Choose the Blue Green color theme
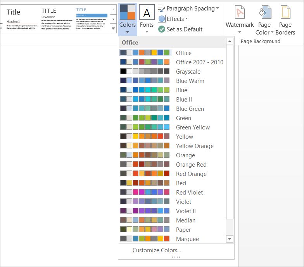The height and width of the screenshot is (267, 304). pyautogui.click(x=172, y=109)
